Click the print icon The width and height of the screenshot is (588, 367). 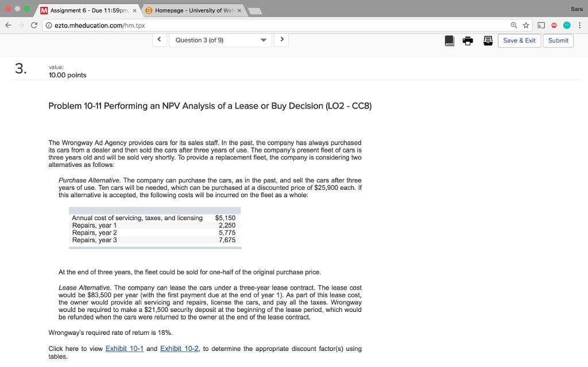[467, 41]
